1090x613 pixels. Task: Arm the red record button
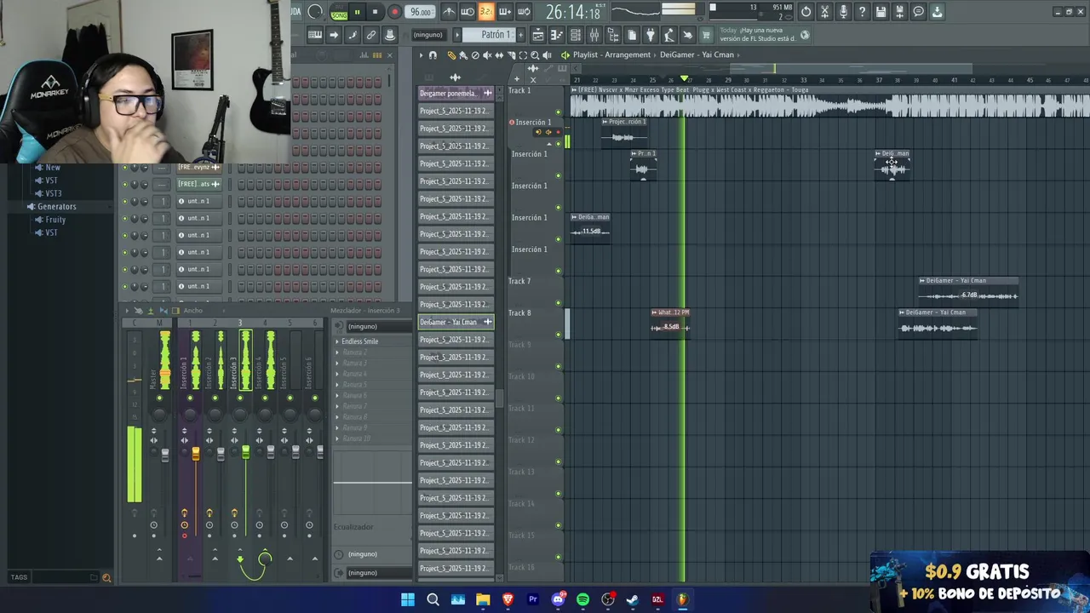(x=394, y=12)
